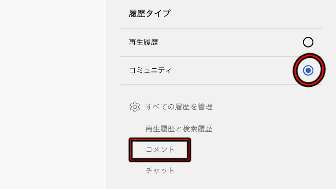Click the blank left side panel
The width and height of the screenshot is (336, 189).
[x=53, y=94]
